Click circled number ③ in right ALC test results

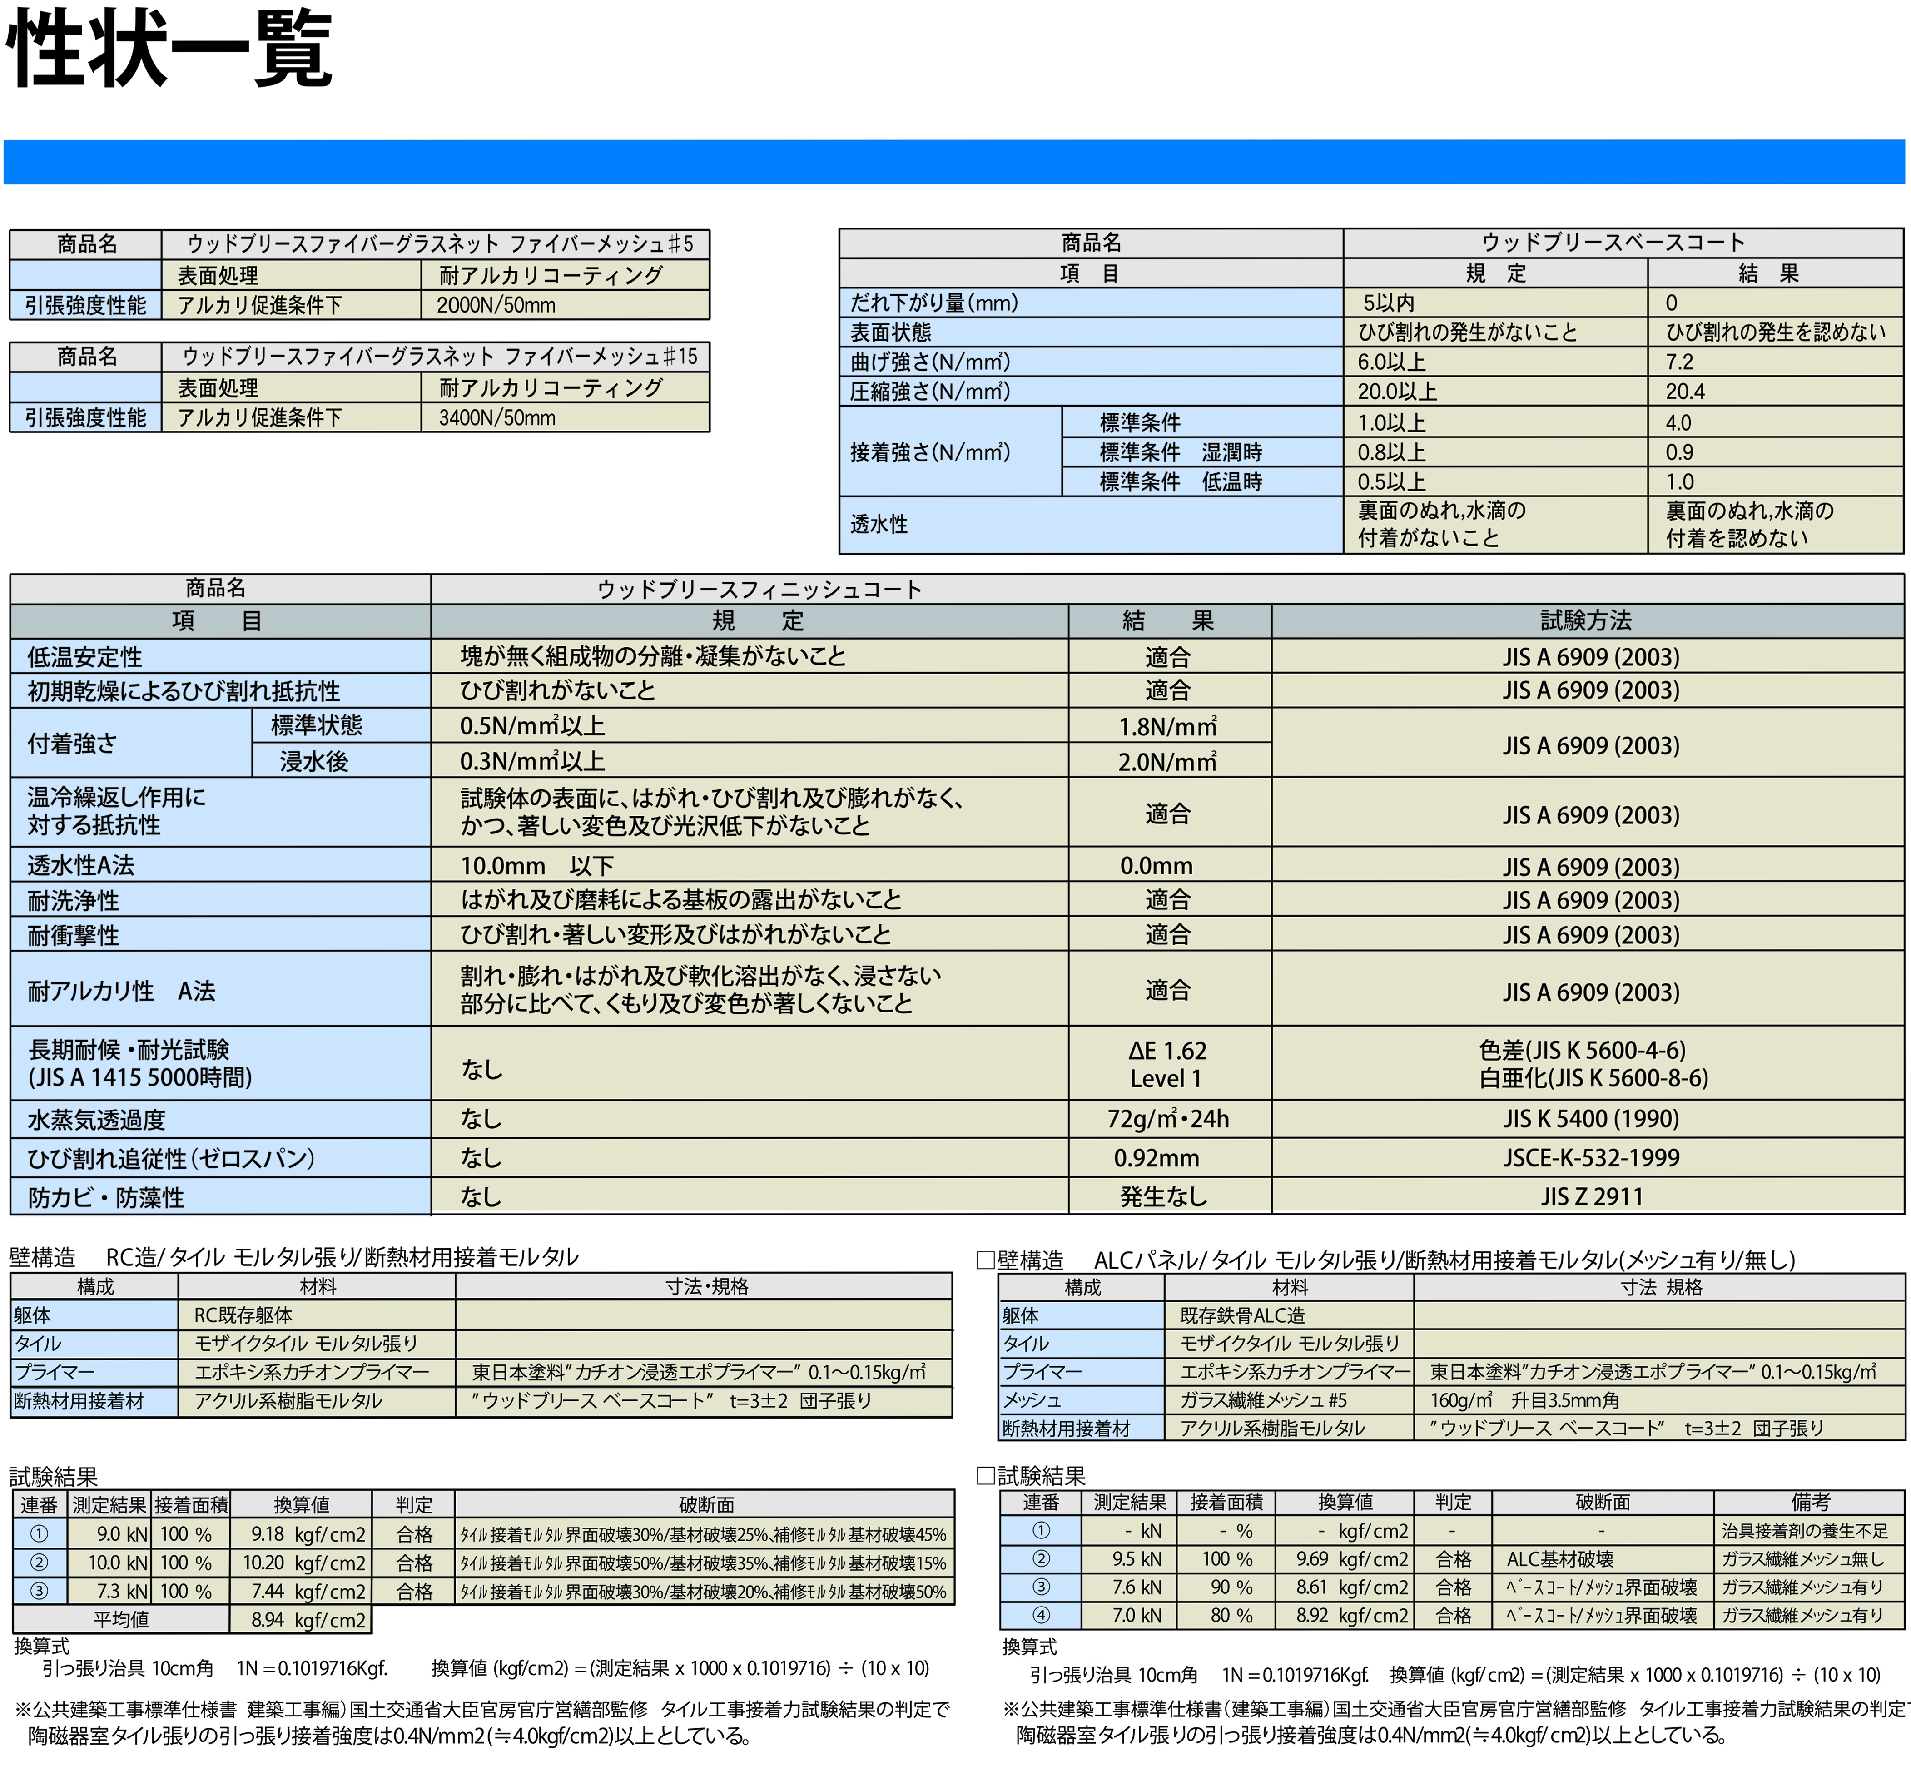[x=1041, y=1587]
